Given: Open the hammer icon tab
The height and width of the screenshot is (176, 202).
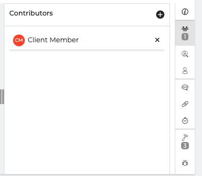Looking at the screenshot, I should [x=185, y=138].
